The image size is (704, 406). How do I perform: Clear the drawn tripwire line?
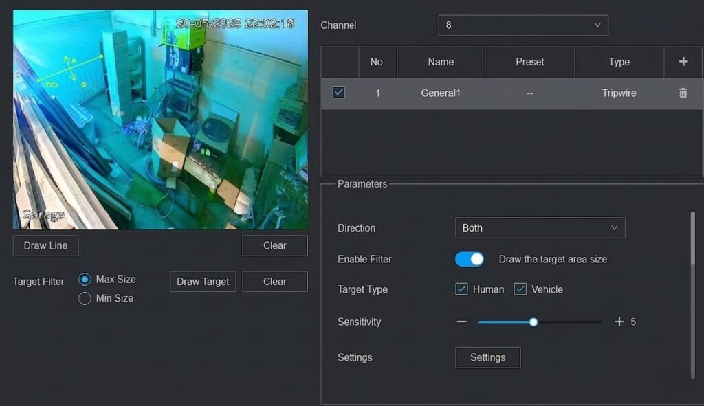click(274, 245)
